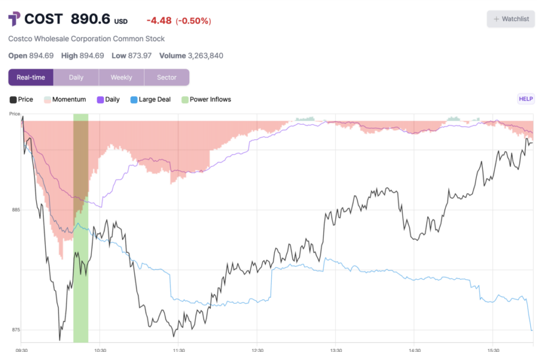Toggle the Momentum legend swatch
This screenshot has width=537, height=352.
click(x=48, y=99)
